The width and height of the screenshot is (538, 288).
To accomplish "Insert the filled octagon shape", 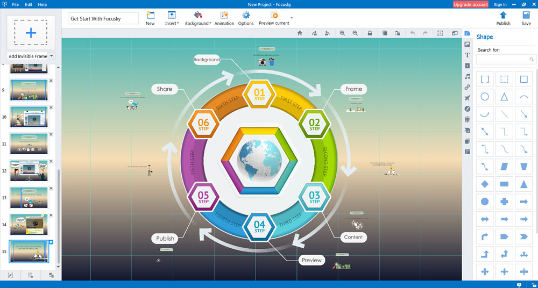I will pyautogui.click(x=485, y=201).
